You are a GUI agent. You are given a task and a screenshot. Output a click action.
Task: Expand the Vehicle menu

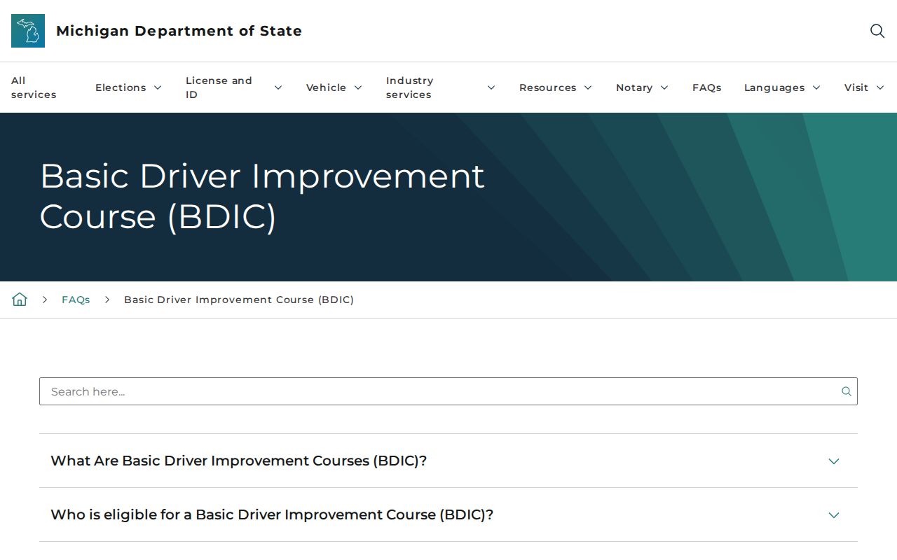tap(334, 87)
